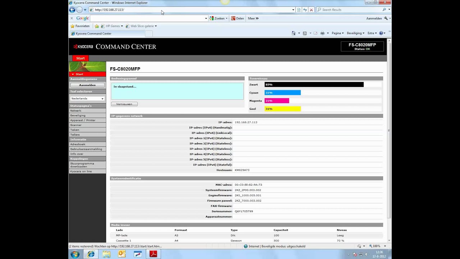The height and width of the screenshot is (259, 460).
Task: Click the Cyaan 31% toner bar
Action: pos(282,93)
